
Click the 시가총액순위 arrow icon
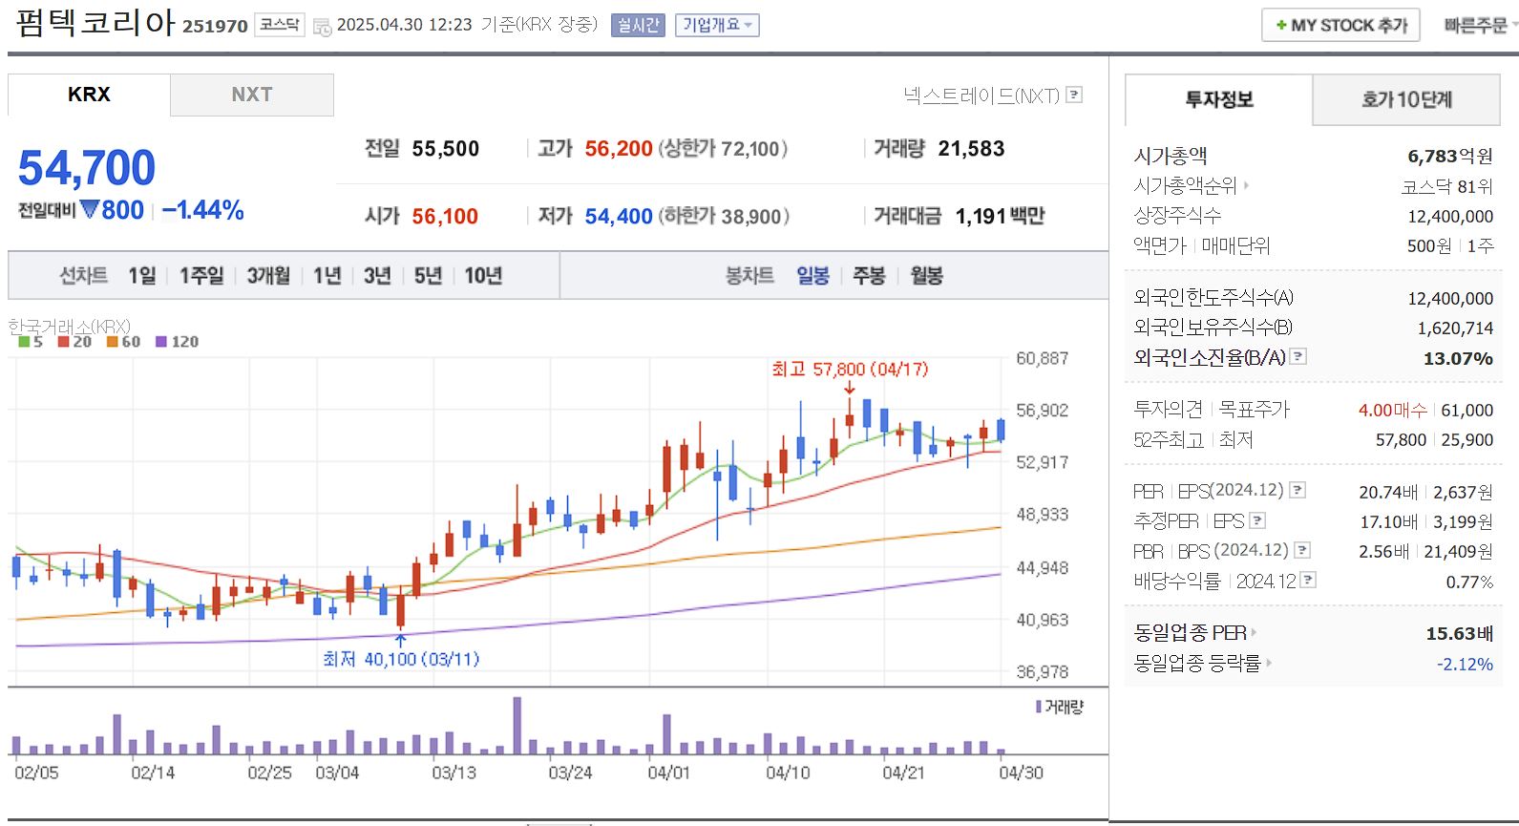(1245, 185)
